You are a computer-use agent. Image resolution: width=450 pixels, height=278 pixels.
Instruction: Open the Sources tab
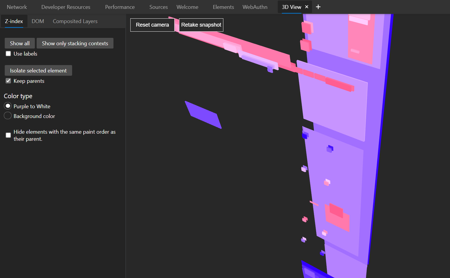[x=158, y=7]
